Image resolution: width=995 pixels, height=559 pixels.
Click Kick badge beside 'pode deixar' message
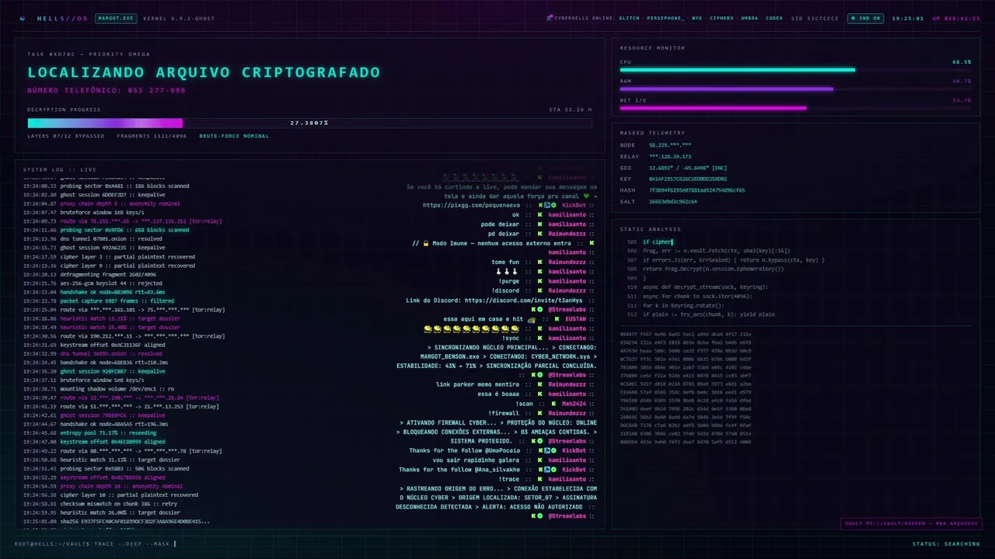[x=539, y=224]
